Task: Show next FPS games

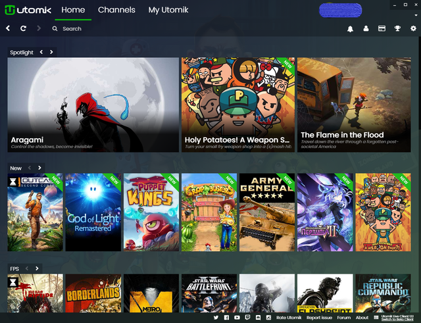Action: 37,268
